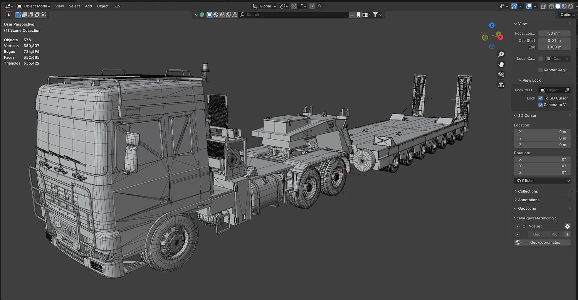Viewport: 578px width, 300px height.
Task: Enable the Local Camera checkbox
Action: click(541, 59)
